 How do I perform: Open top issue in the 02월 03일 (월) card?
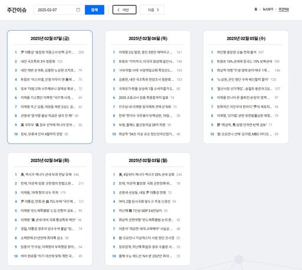[146, 174]
